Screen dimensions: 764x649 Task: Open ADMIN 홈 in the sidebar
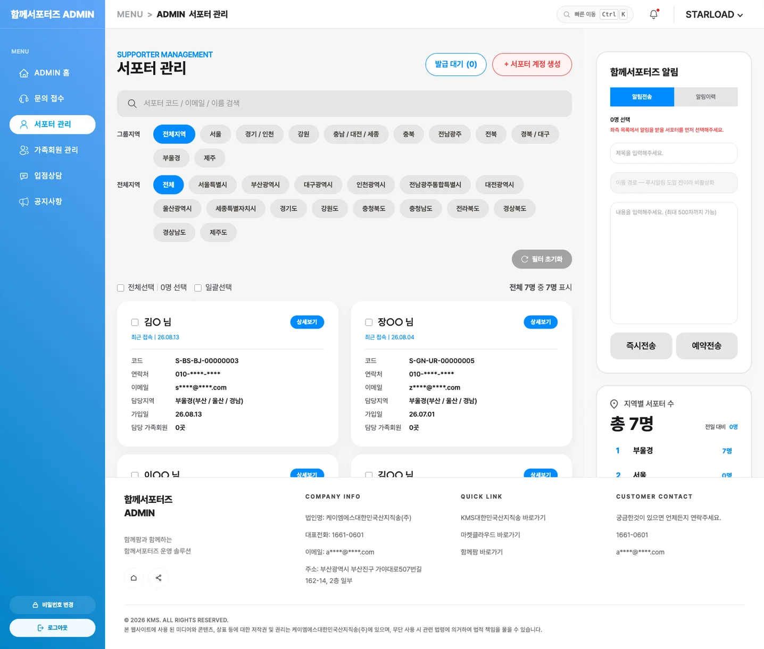tap(52, 73)
